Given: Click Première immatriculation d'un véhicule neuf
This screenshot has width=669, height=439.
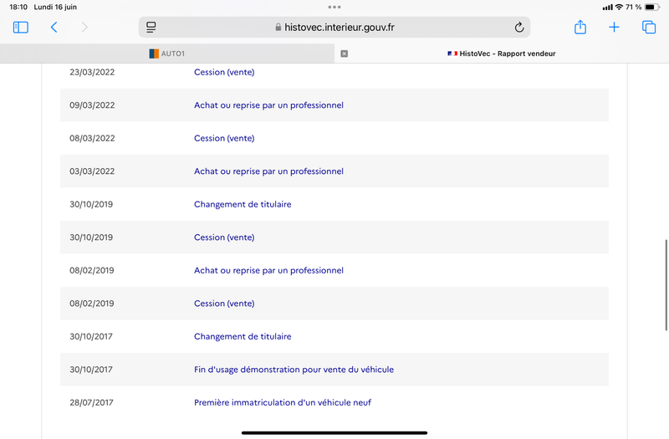Looking at the screenshot, I should tap(283, 403).
